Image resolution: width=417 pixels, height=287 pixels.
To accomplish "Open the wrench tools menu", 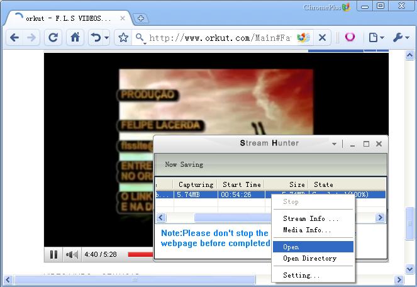I will coord(401,38).
